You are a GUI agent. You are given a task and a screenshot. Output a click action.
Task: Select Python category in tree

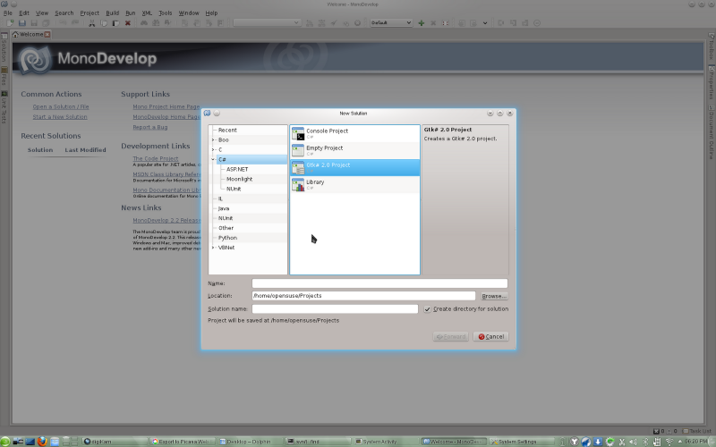click(x=227, y=238)
